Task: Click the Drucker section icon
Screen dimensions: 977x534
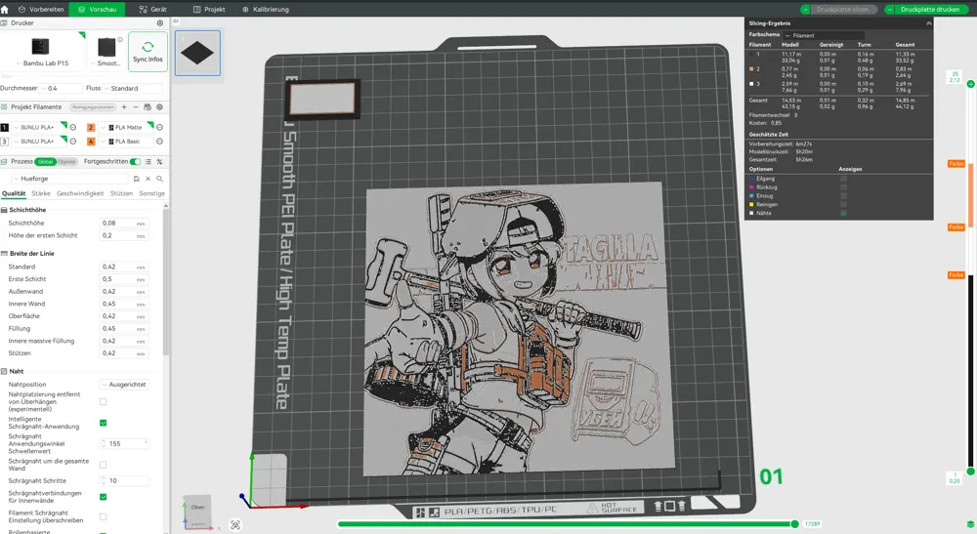Action: 4,23
